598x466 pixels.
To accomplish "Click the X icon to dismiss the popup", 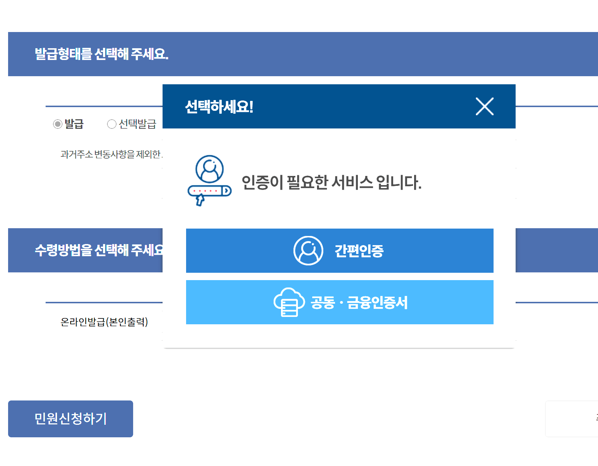I will (484, 106).
